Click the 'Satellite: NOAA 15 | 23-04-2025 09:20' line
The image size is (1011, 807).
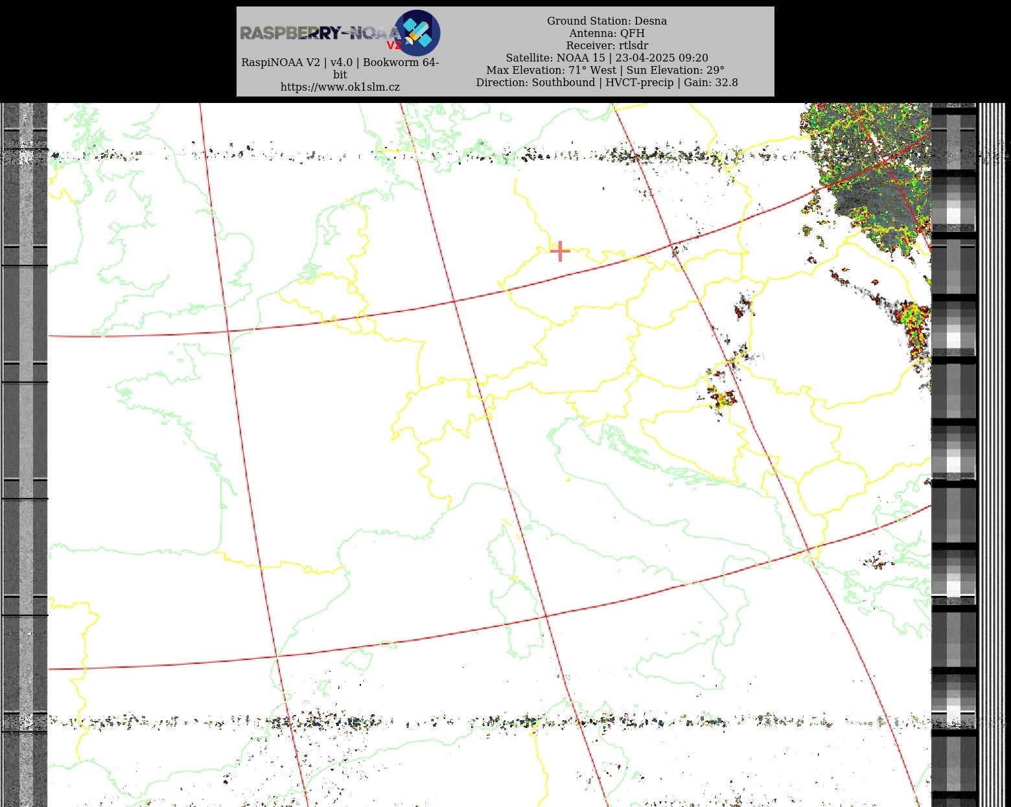click(x=607, y=58)
